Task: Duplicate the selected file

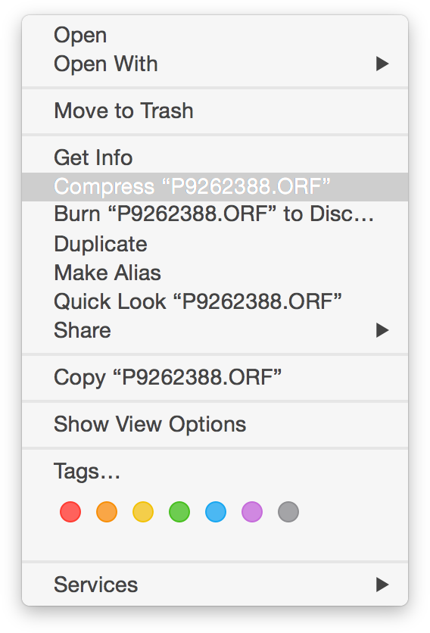Action: (215, 244)
